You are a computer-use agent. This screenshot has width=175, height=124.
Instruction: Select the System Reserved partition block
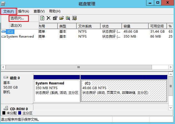tap(57, 91)
